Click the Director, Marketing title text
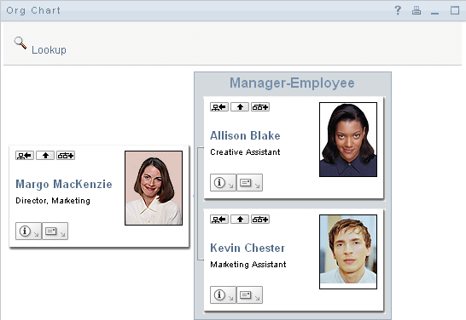This screenshot has width=466, height=320. pyautogui.click(x=53, y=201)
